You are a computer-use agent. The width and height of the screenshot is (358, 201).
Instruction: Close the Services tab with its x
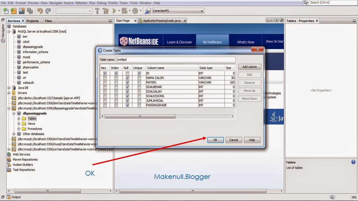[x=23, y=21]
